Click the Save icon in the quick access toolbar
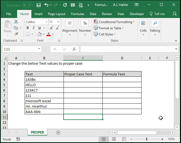181x143 pixels. 38,5
